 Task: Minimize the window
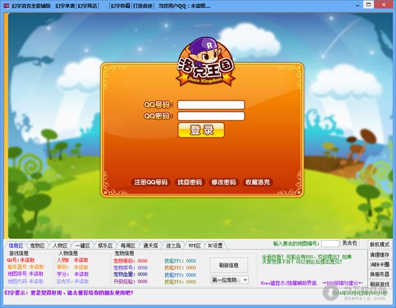click(x=357, y=5)
